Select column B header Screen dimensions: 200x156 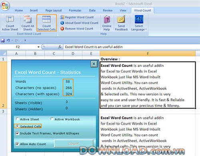35,54
